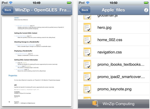
Task: Tap the 'WinZip - OpenGLES_Fra...' title
Action: (43, 10)
